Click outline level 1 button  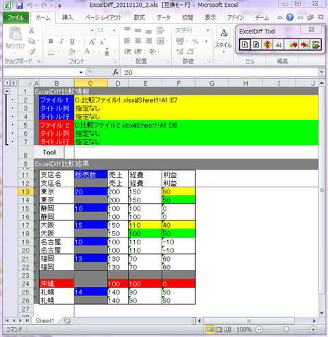click(x=7, y=83)
